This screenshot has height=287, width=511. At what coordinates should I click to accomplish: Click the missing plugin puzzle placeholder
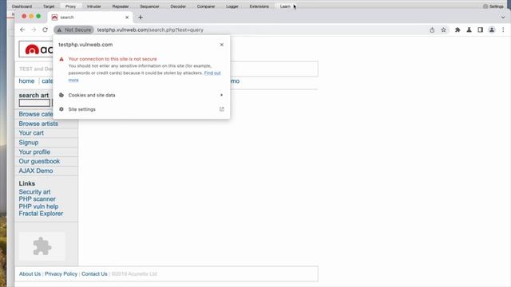(42, 246)
